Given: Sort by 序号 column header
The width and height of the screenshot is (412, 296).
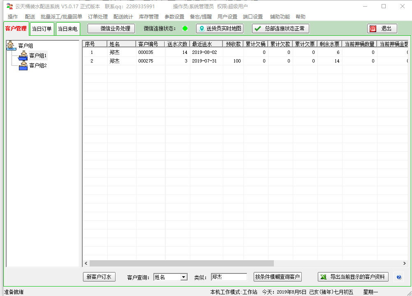Looking at the screenshot, I should tap(95, 44).
